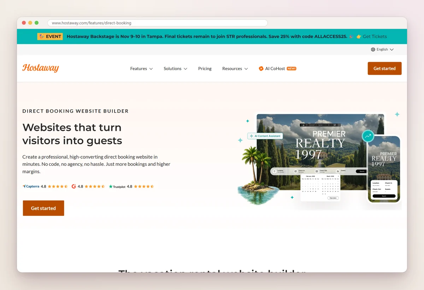Click the AI CoHost orange badge icon
Image resolution: width=424 pixels, height=290 pixels.
pyautogui.click(x=261, y=68)
